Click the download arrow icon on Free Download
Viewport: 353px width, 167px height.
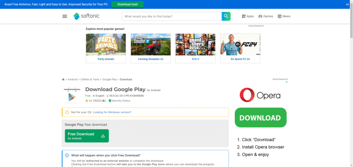tap(103, 136)
